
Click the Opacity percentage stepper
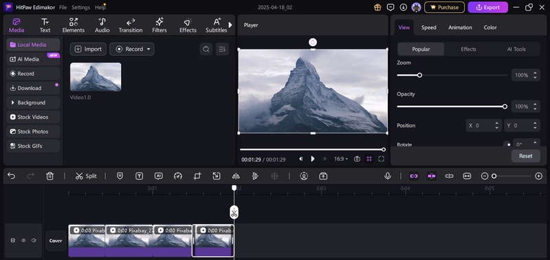535,107
